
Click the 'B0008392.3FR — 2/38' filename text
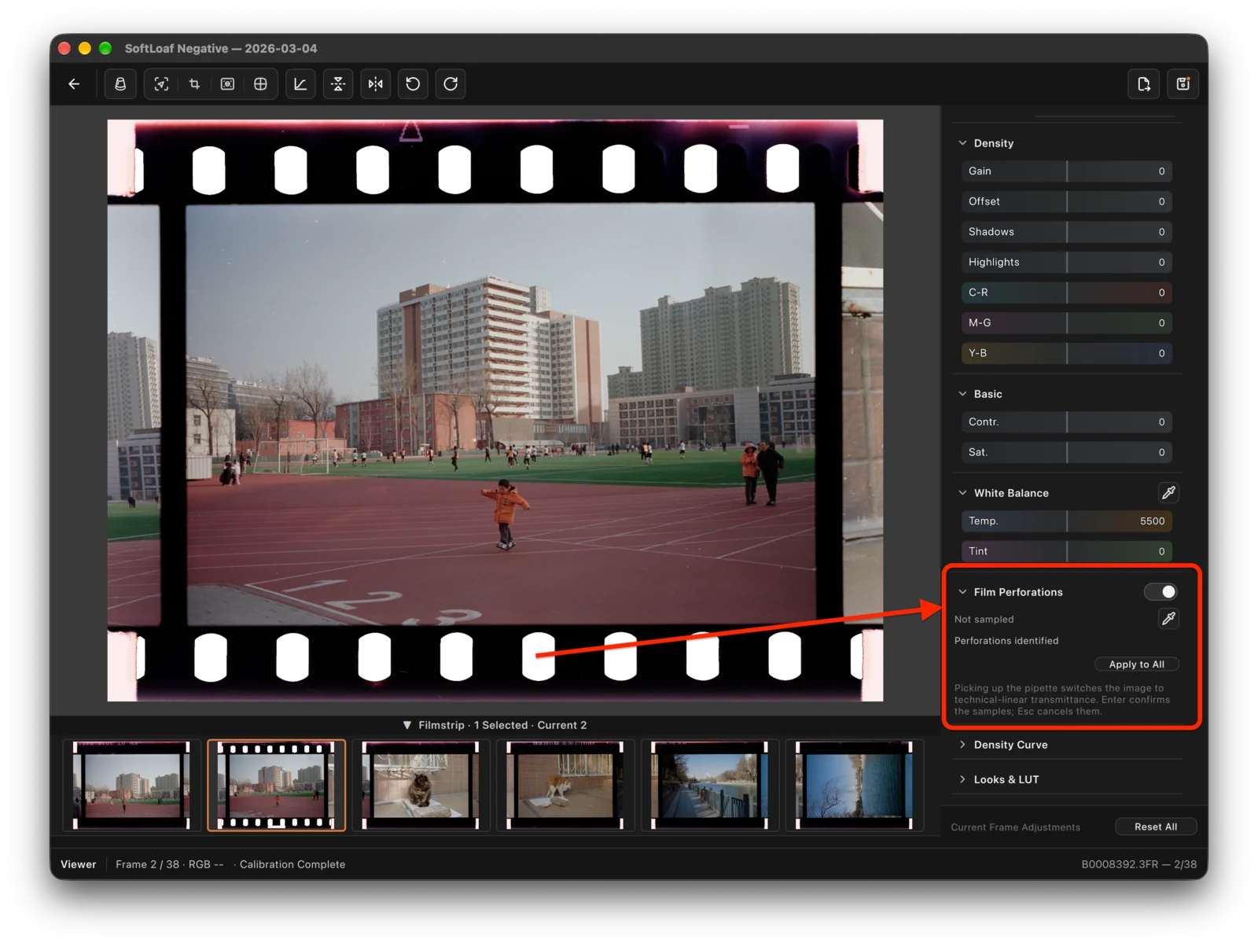pos(1139,864)
